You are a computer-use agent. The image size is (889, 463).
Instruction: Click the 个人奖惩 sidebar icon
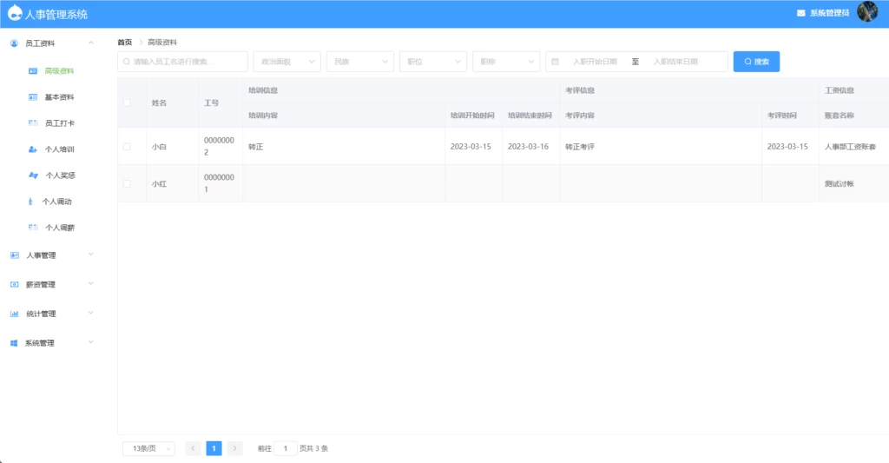coord(33,175)
